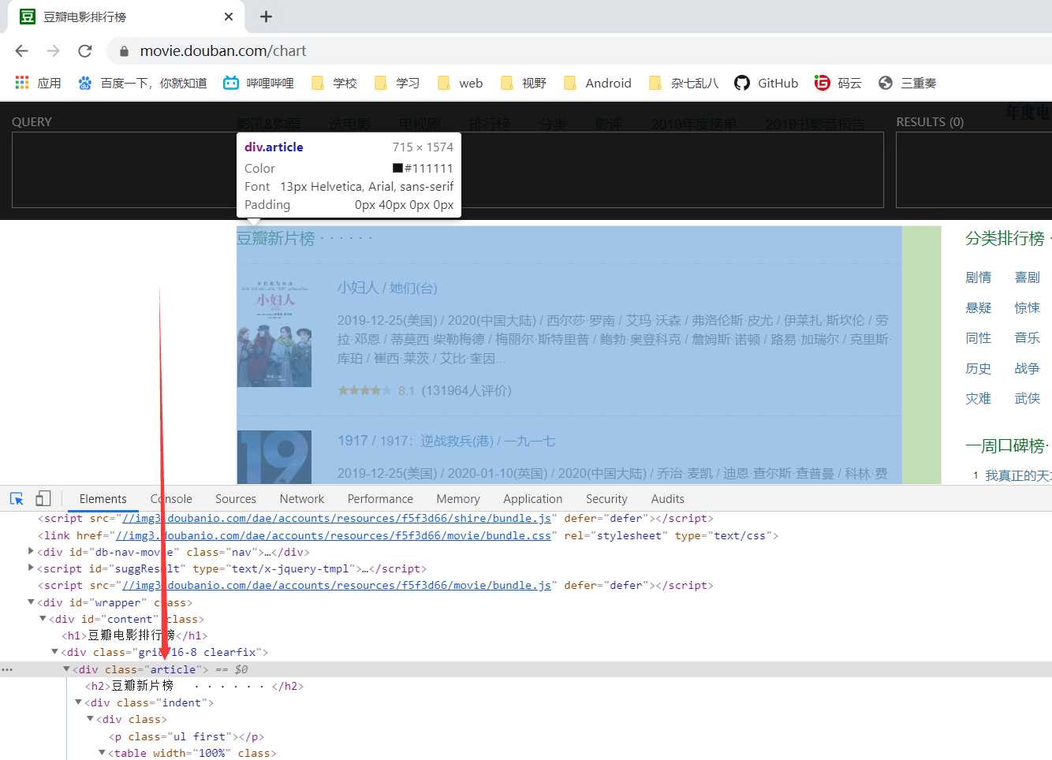Open the 学习 bookmark folder
This screenshot has height=760, width=1052.
[397, 83]
